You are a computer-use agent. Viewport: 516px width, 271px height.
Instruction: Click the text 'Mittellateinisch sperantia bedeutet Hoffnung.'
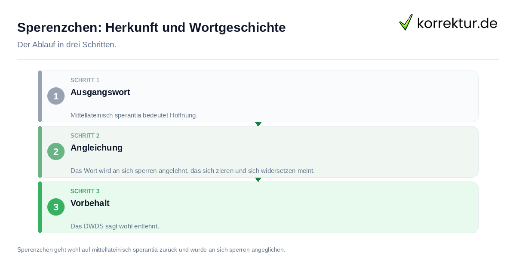pos(134,115)
